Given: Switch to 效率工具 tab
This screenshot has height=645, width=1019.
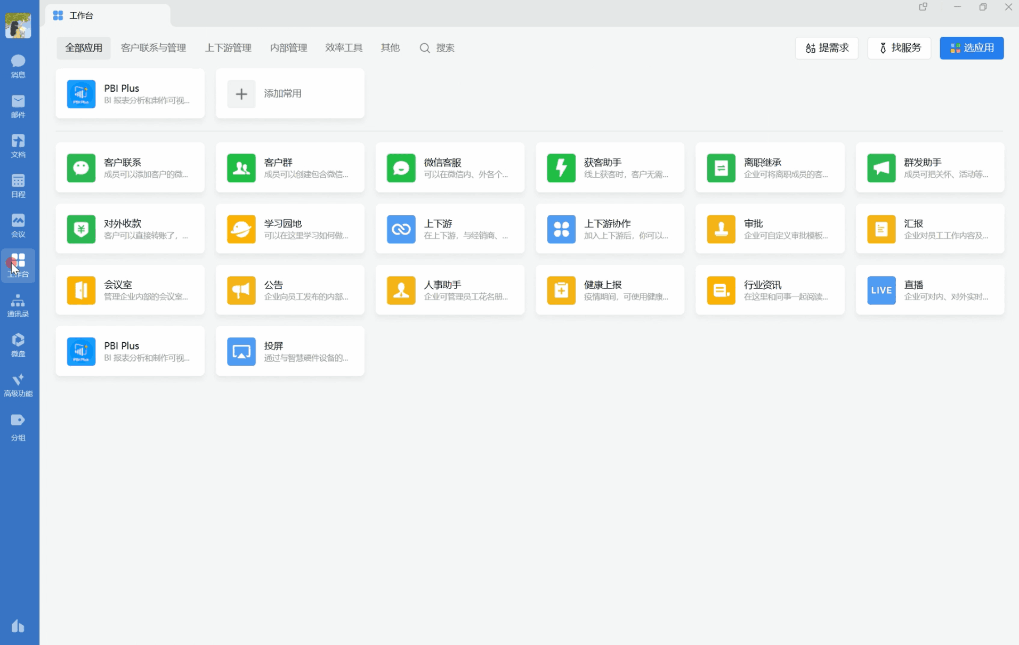Looking at the screenshot, I should (x=344, y=48).
